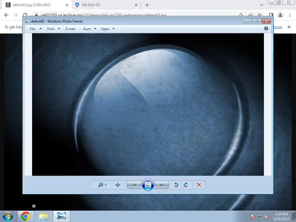The width and height of the screenshot is (296, 222).
Task: Open Photo Viewer help icon
Action: (266, 29)
